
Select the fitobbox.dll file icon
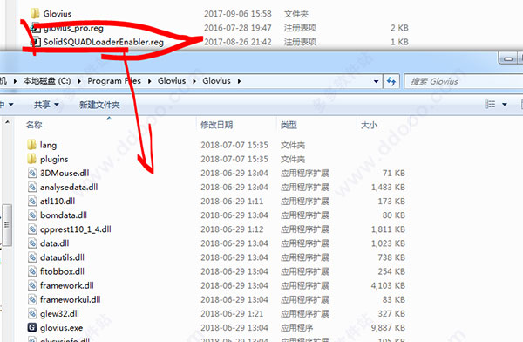32,271
